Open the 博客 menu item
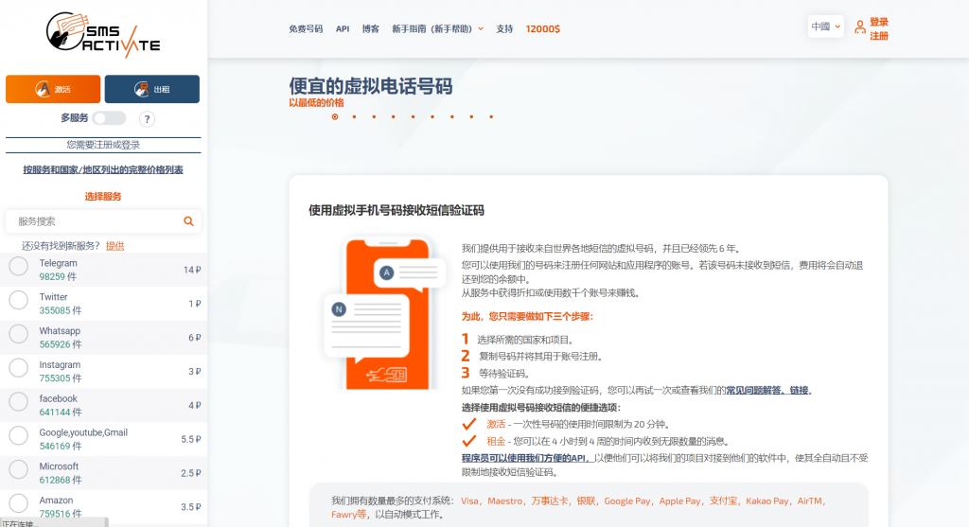Viewport: 969px width, 527px height. pyautogui.click(x=371, y=29)
